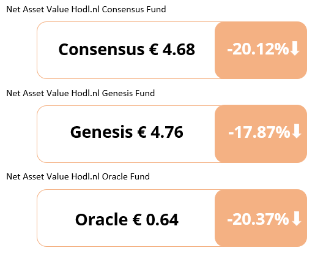
Task: Open the Genesis € 4.76 card
Action: point(172,134)
